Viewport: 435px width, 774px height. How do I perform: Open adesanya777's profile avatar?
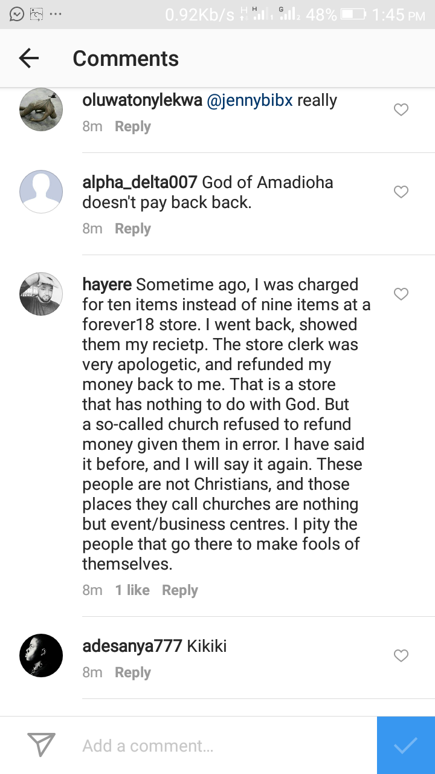42,655
